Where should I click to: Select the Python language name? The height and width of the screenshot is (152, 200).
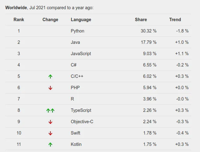point(77,31)
